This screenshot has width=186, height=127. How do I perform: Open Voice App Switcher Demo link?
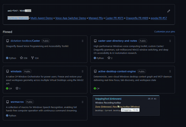71,18
